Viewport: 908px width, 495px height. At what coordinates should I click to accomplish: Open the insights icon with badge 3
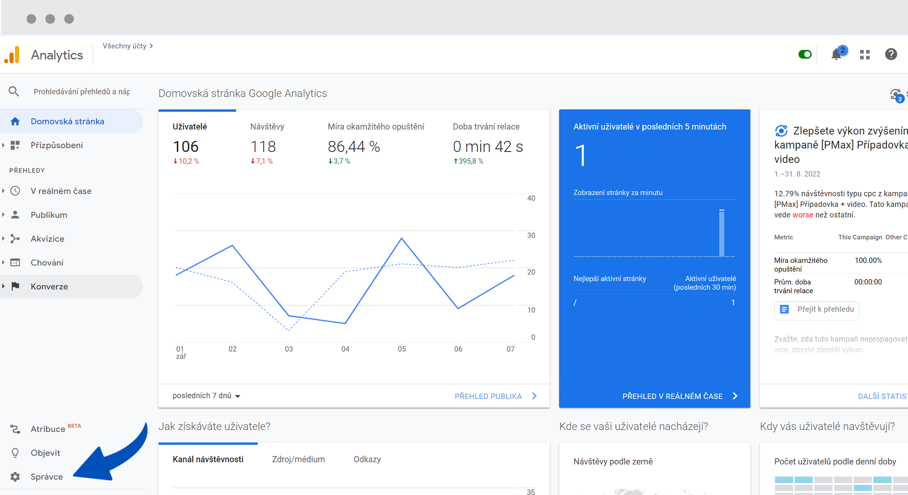(895, 94)
